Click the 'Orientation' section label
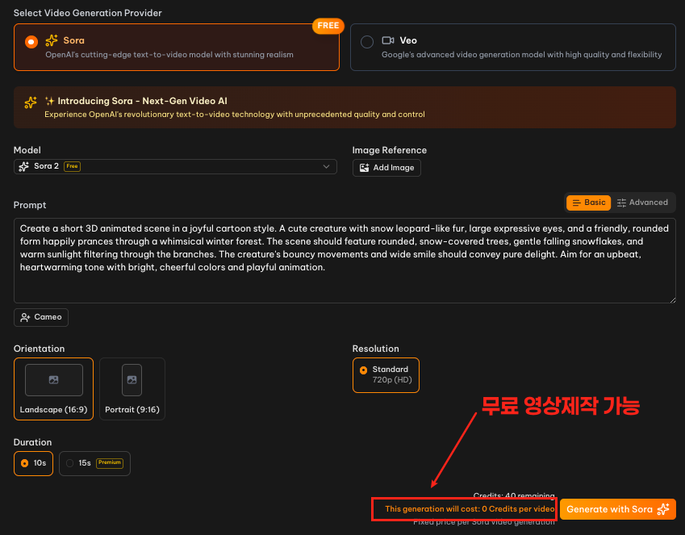This screenshot has height=535, width=685. coord(39,349)
